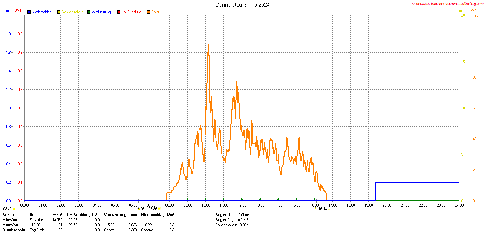Click the Niederschlag legend label

point(42,12)
